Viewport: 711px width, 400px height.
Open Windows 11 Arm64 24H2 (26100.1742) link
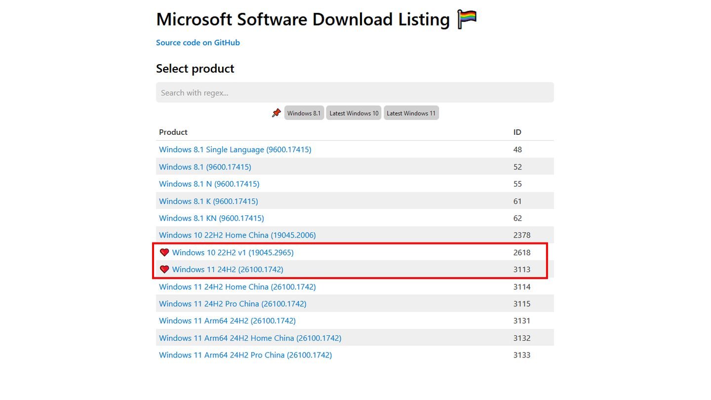pyautogui.click(x=227, y=321)
